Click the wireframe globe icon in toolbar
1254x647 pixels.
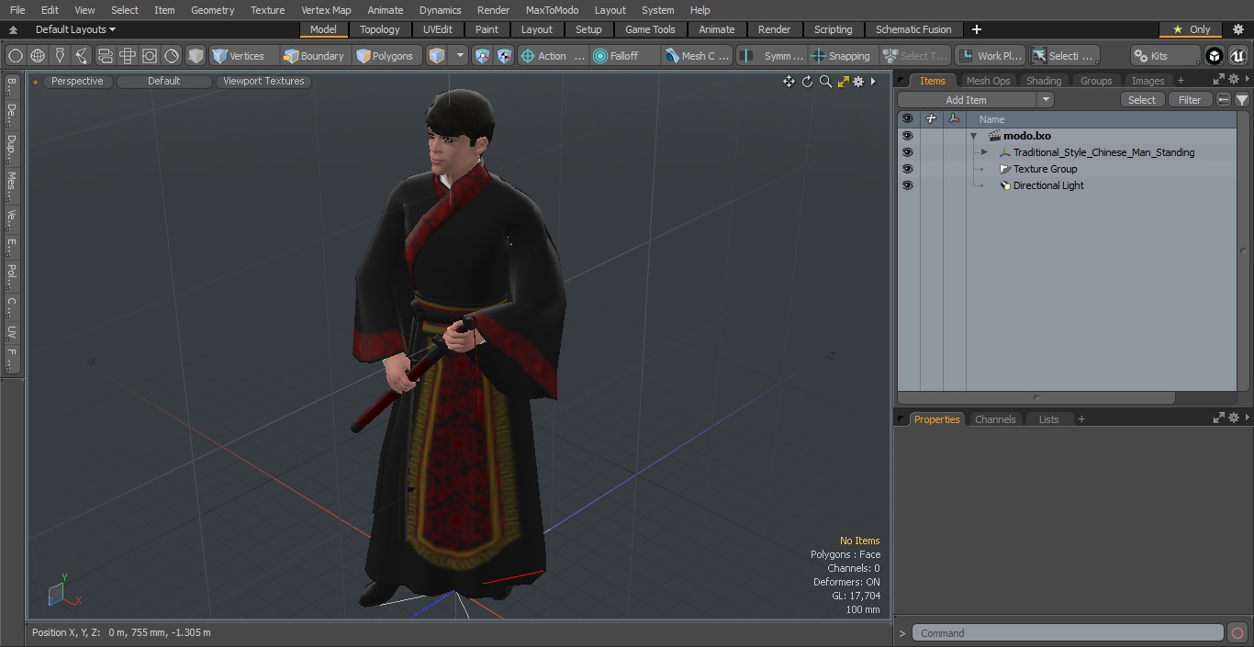38,56
